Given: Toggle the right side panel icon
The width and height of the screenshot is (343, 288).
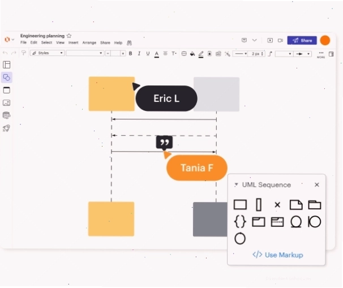Looking at the screenshot, I should (331, 54).
